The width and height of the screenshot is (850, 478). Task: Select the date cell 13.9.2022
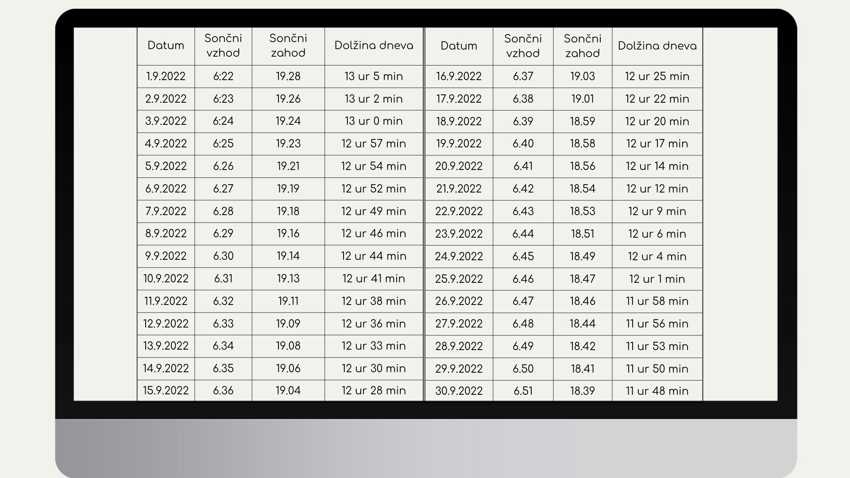click(x=166, y=346)
